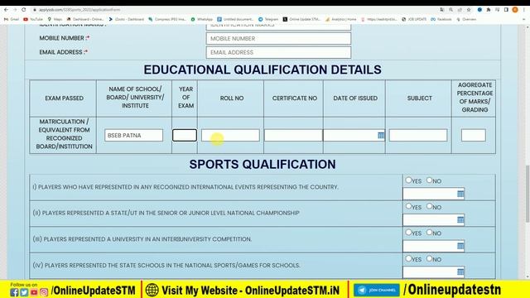Select NO for inter-university competition

pos(429,232)
